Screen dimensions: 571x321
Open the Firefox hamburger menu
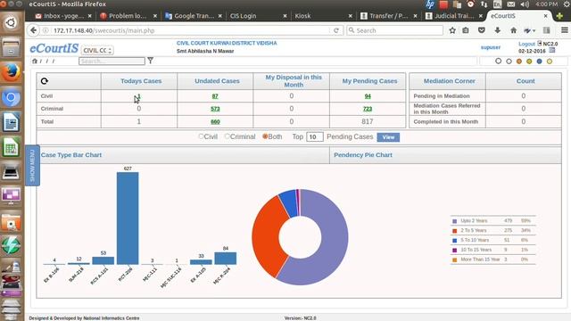565,30
